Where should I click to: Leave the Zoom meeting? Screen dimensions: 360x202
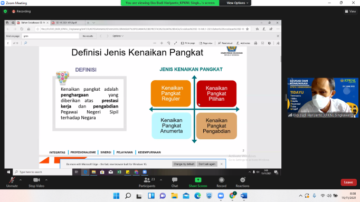click(348, 182)
